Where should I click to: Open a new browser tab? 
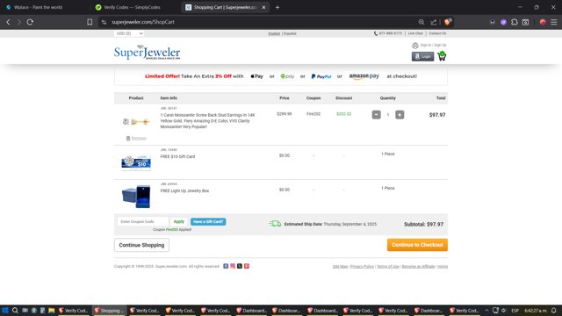coord(277,7)
